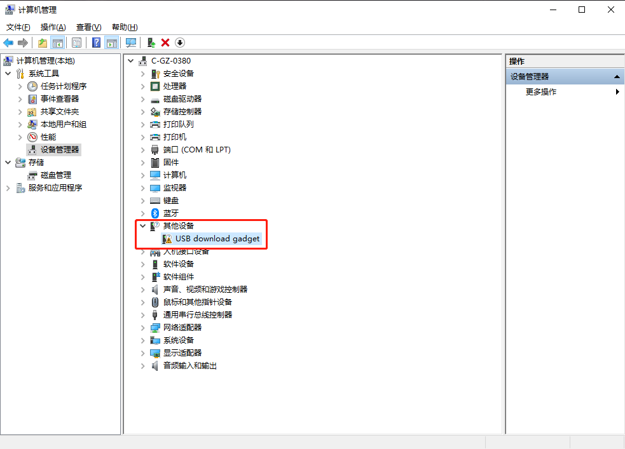Click the blue Back arrow in toolbar
625x449 pixels.
(8, 43)
